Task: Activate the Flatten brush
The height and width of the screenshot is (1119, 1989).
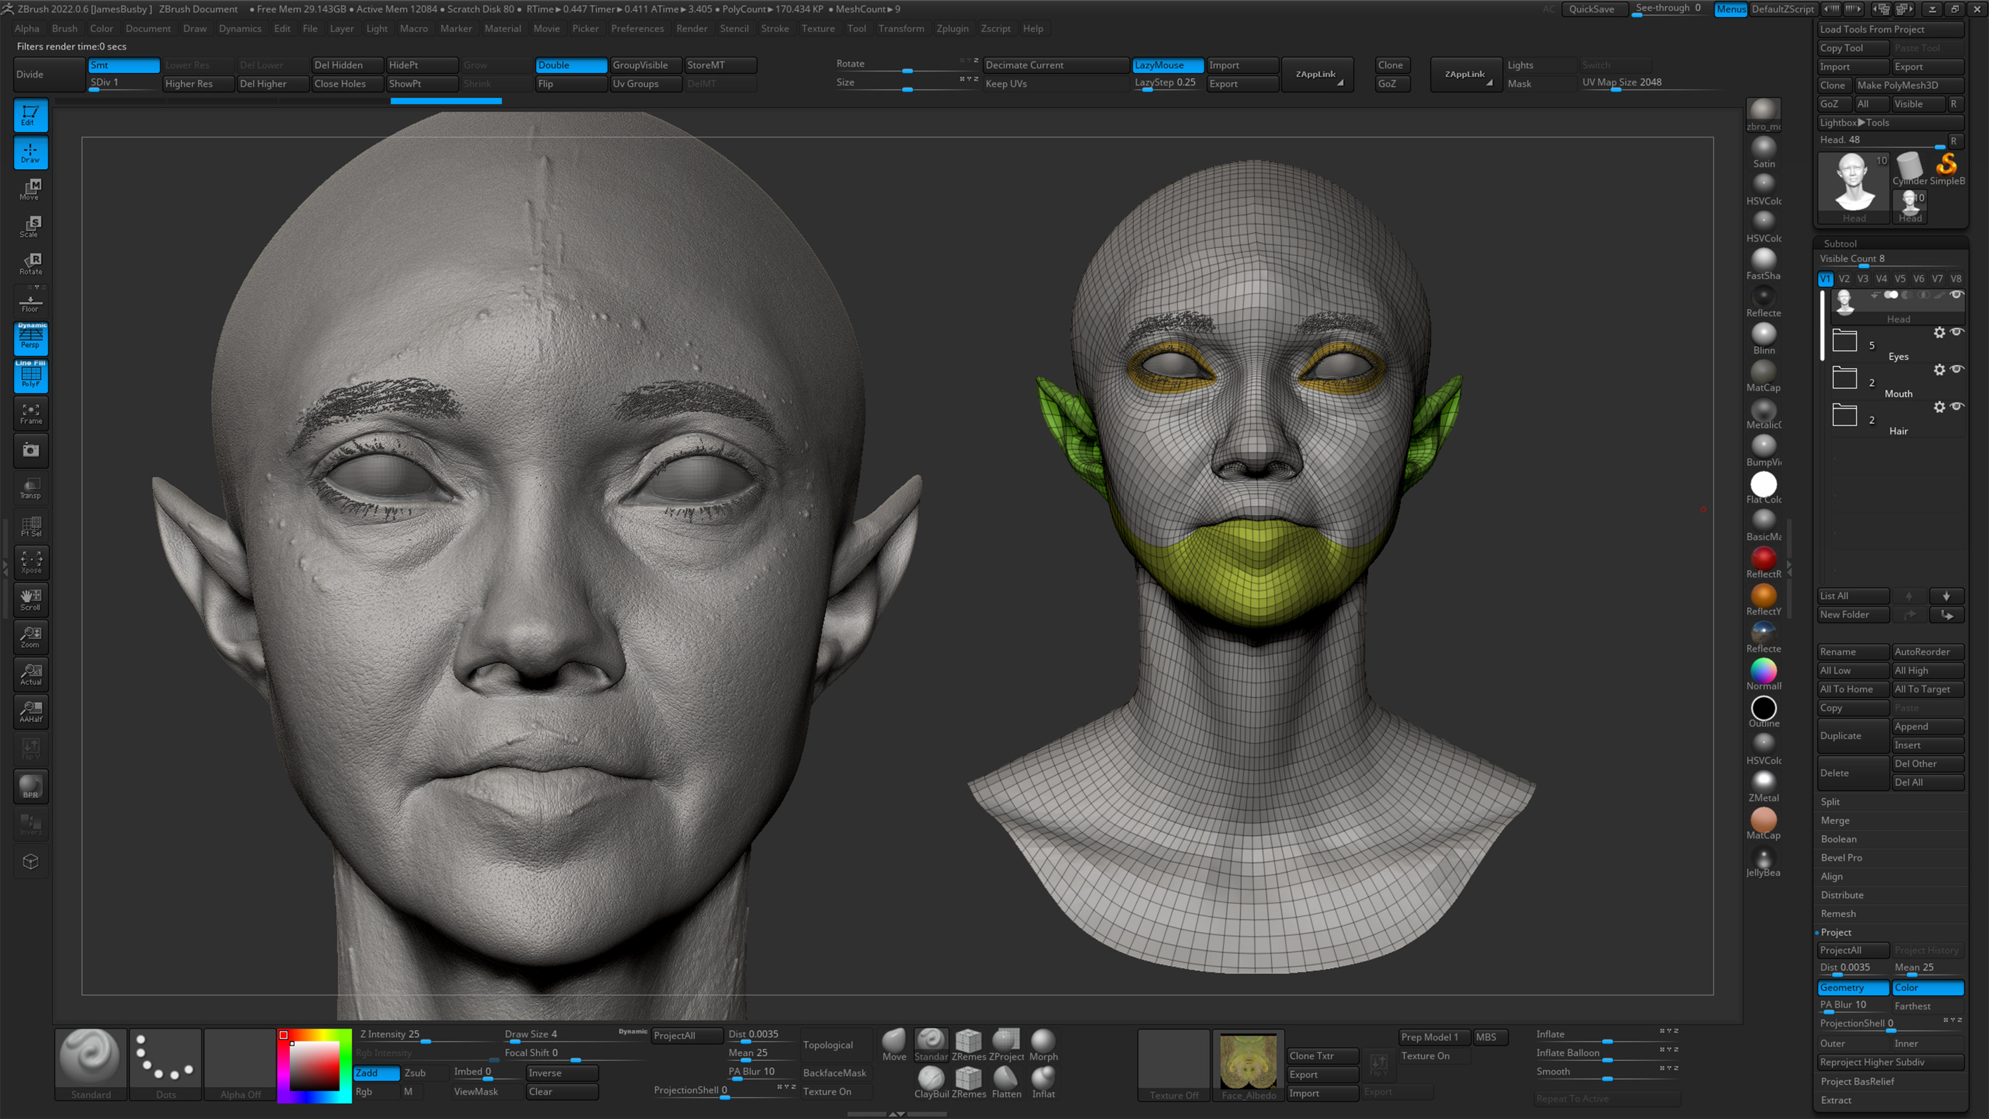Action: [x=1006, y=1080]
